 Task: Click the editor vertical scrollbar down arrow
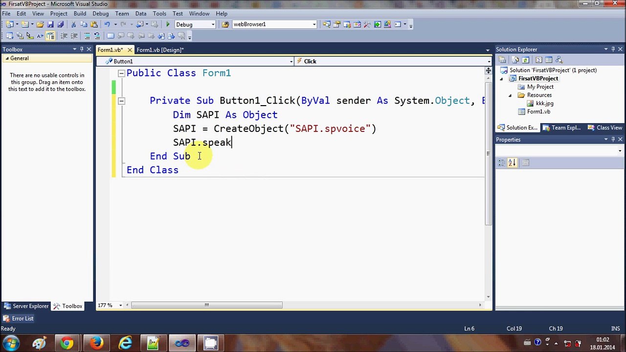488,296
